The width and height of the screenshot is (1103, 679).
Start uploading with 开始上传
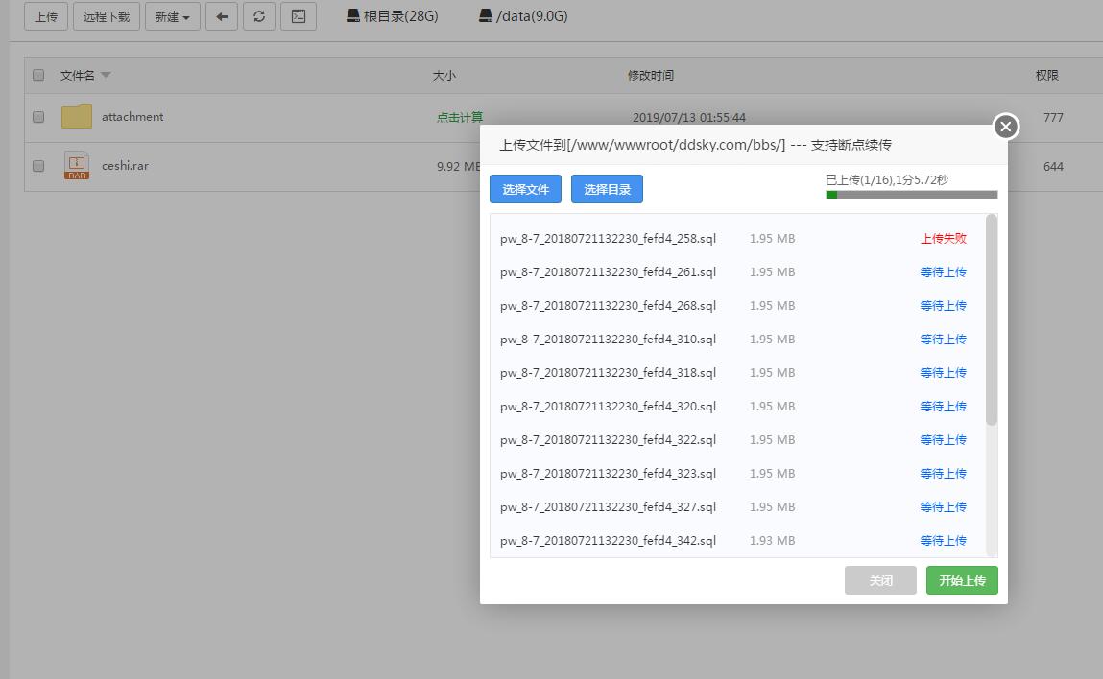pos(962,580)
